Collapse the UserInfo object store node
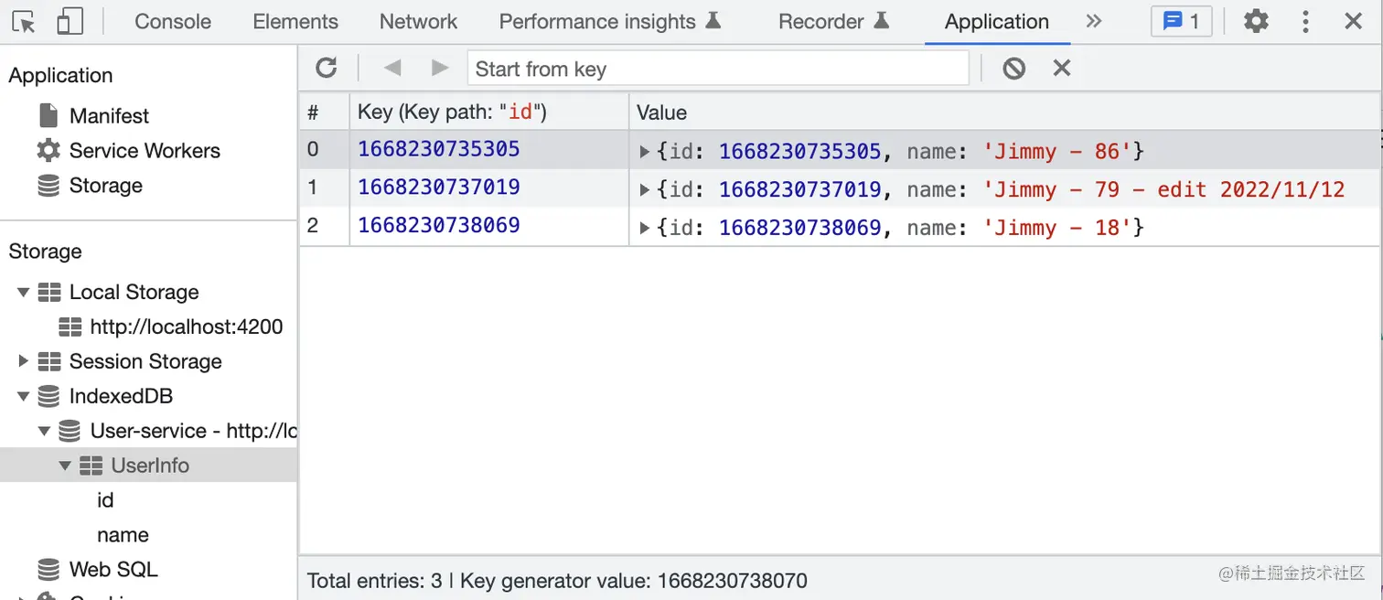Image resolution: width=1383 pixels, height=600 pixels. [65, 466]
